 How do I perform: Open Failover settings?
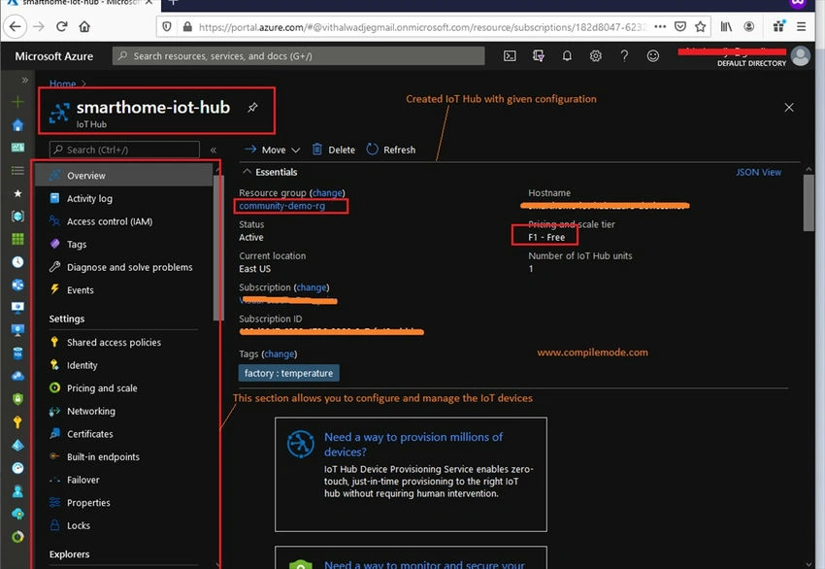(x=83, y=480)
